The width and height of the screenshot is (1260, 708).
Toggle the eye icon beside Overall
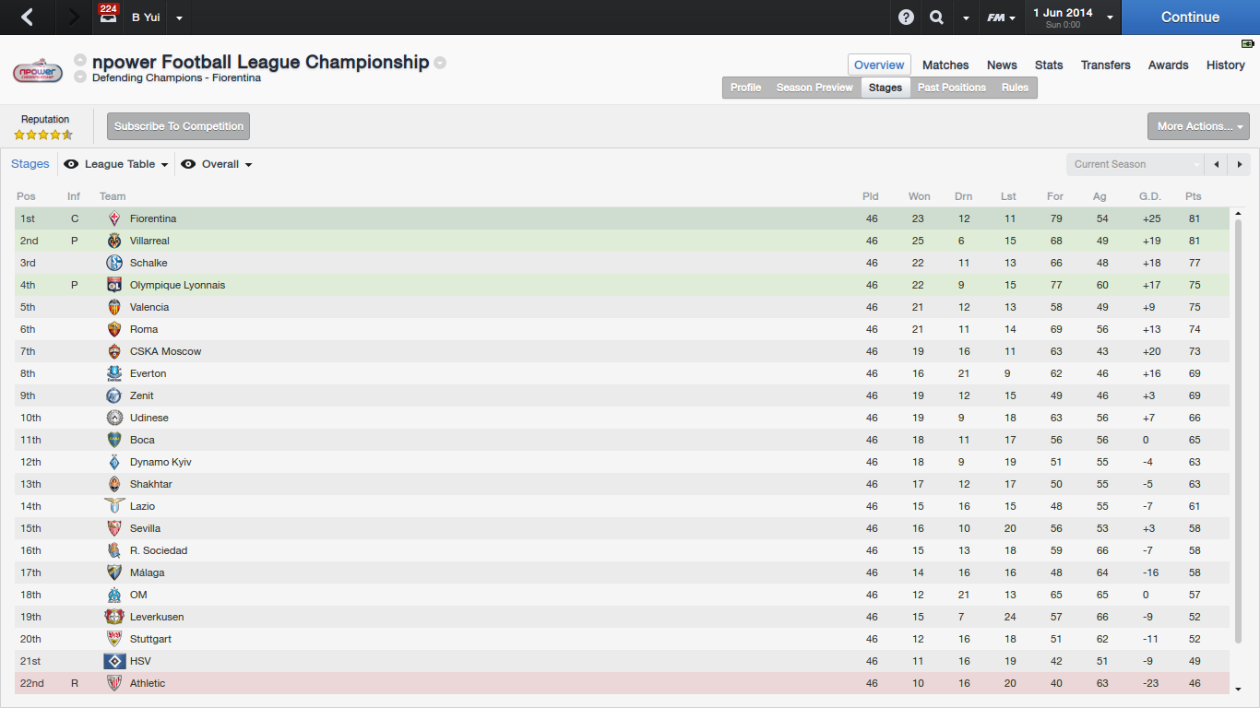(188, 164)
